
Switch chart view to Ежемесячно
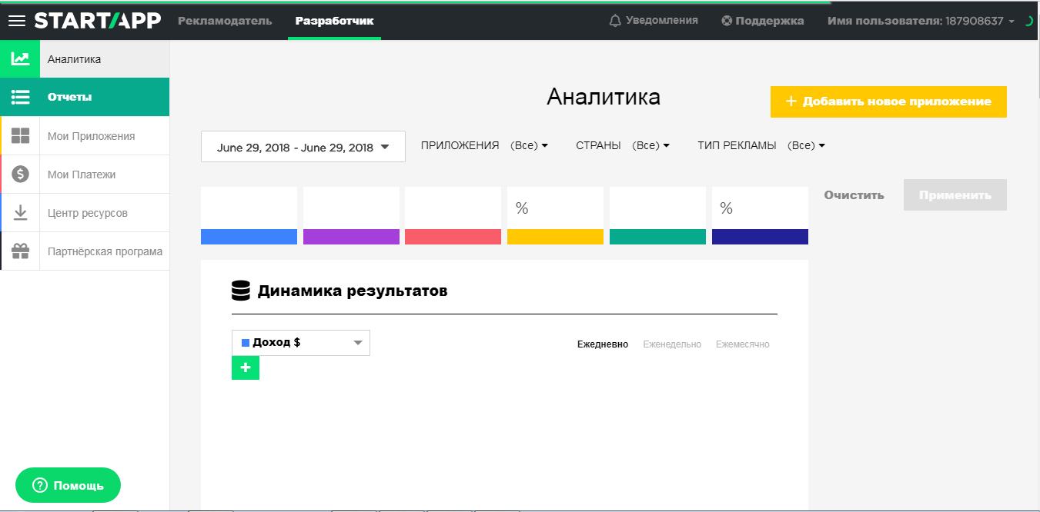pyautogui.click(x=742, y=344)
